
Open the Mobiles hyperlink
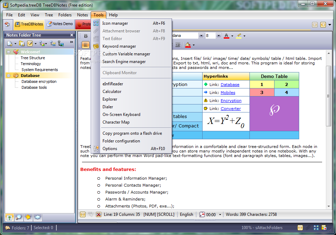(228, 93)
